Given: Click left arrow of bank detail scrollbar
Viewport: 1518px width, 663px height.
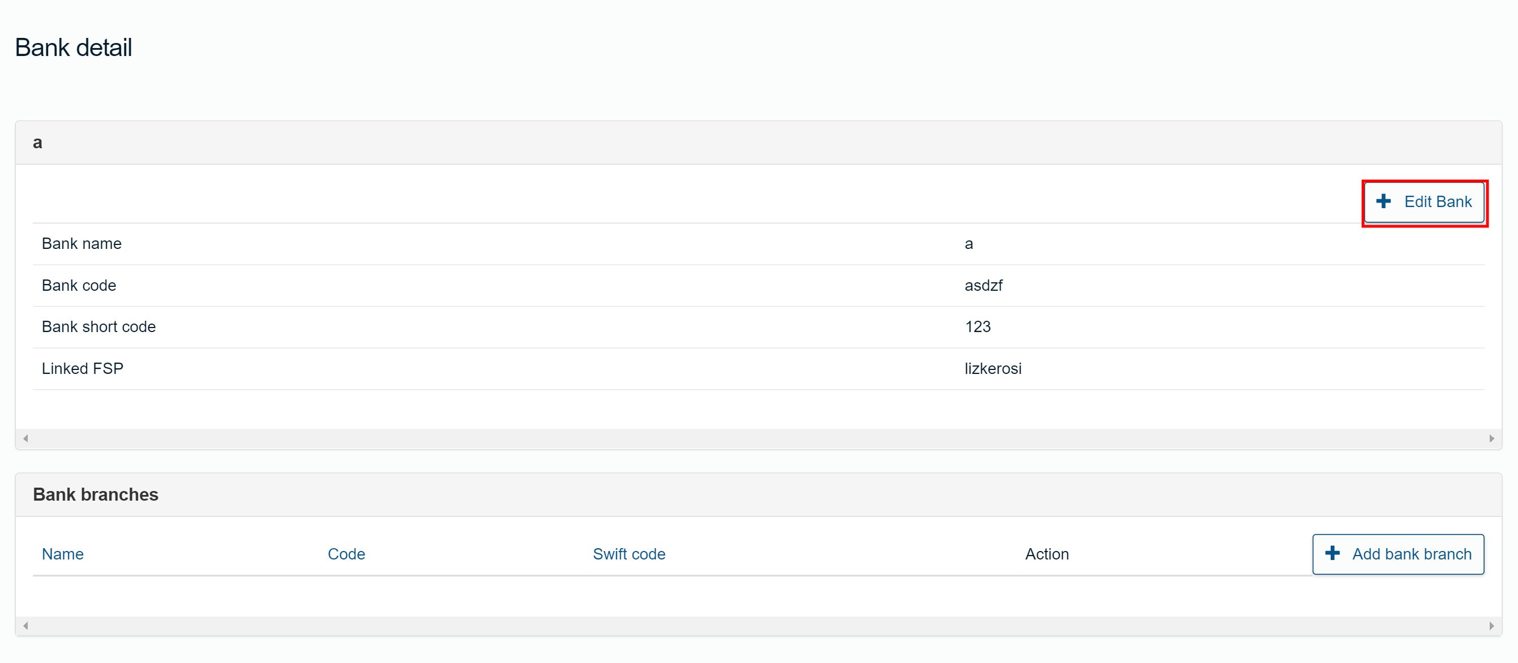Looking at the screenshot, I should pos(25,438).
